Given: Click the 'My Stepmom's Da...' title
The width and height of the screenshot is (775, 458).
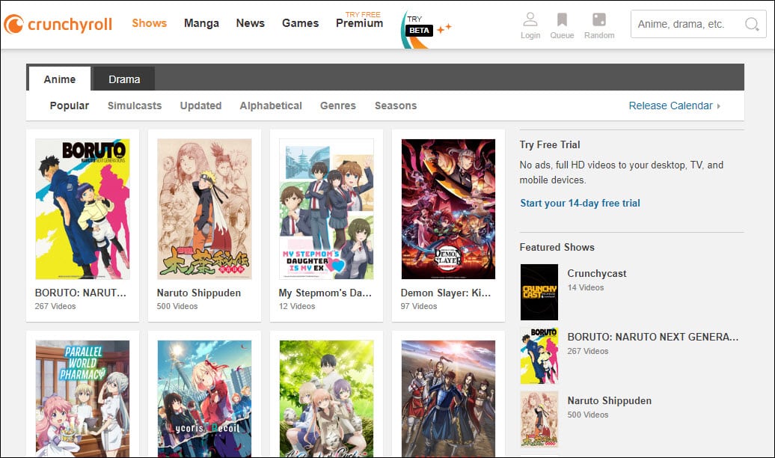Looking at the screenshot, I should tap(325, 293).
